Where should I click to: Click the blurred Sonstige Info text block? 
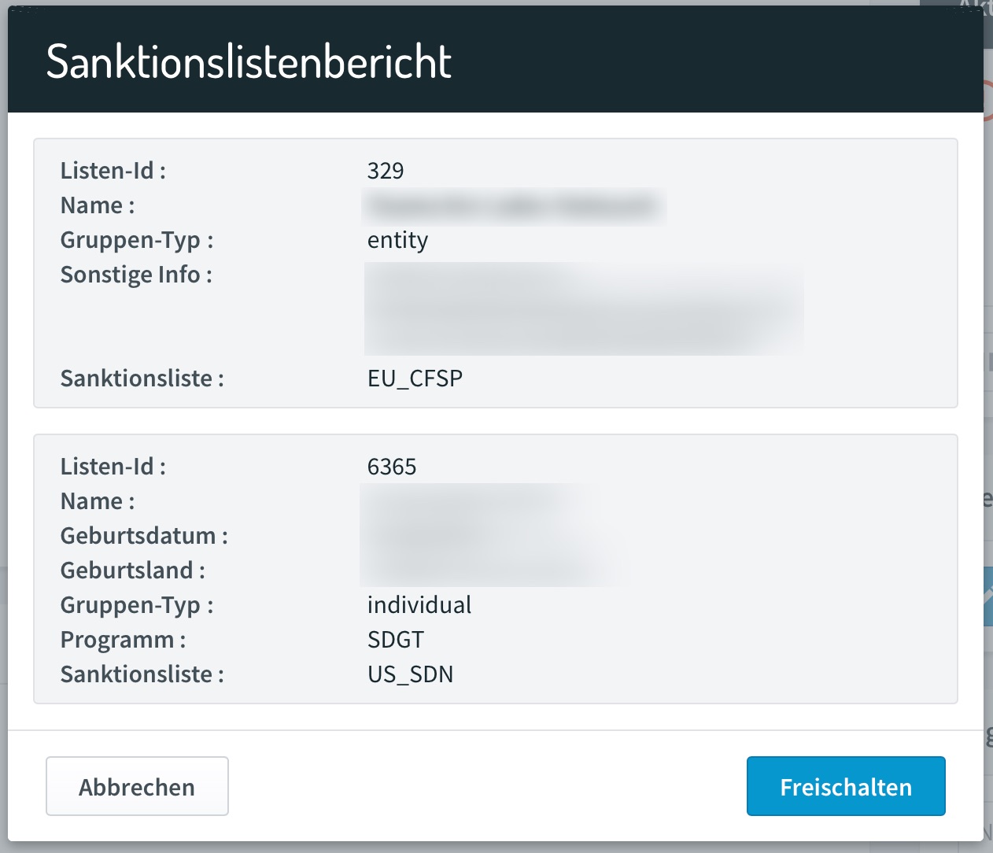pos(583,308)
